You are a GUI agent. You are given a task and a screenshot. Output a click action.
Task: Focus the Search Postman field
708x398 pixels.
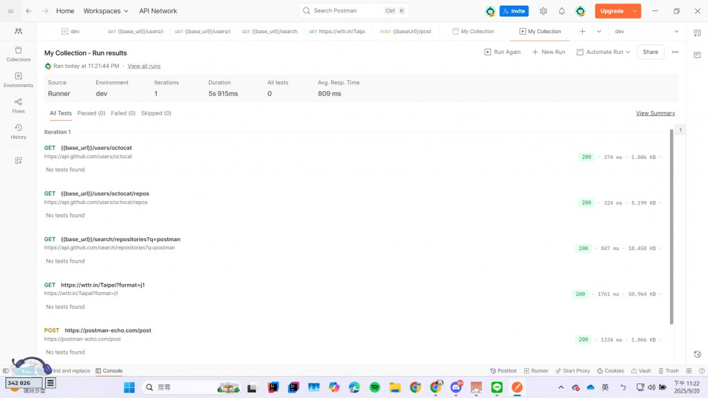point(354,11)
